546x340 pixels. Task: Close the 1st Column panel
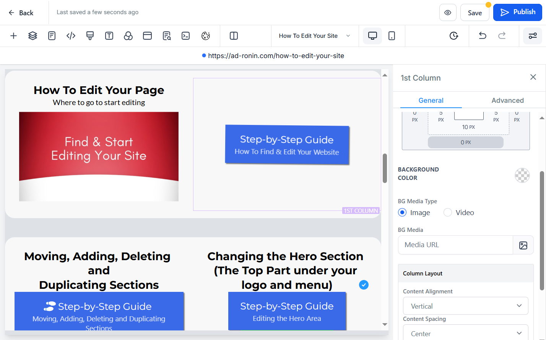coord(533,77)
